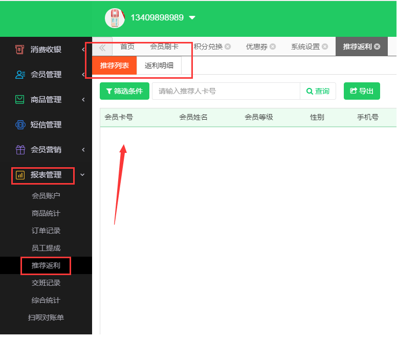Switch to the 优惠券 tab

(256, 47)
